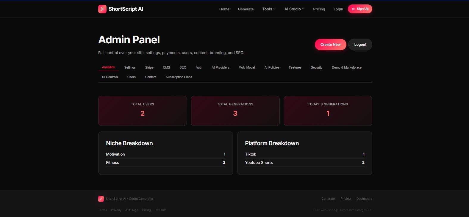
Task: Click the Logout button
Action: (360, 45)
